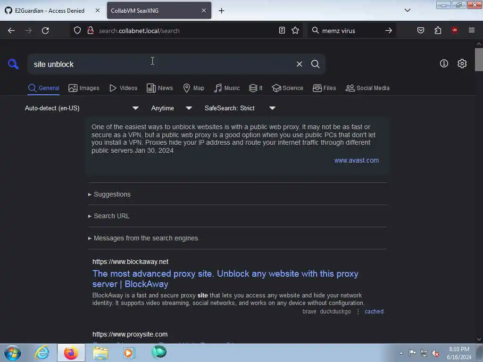483x362 pixels.
Task: Open tracking protection shield icon
Action: 77,31
